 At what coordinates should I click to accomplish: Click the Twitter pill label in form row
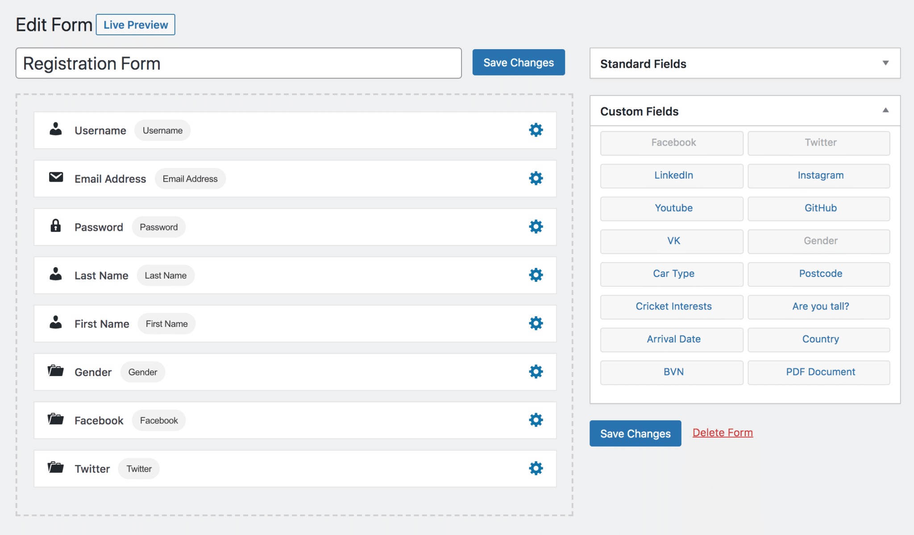[x=139, y=468]
